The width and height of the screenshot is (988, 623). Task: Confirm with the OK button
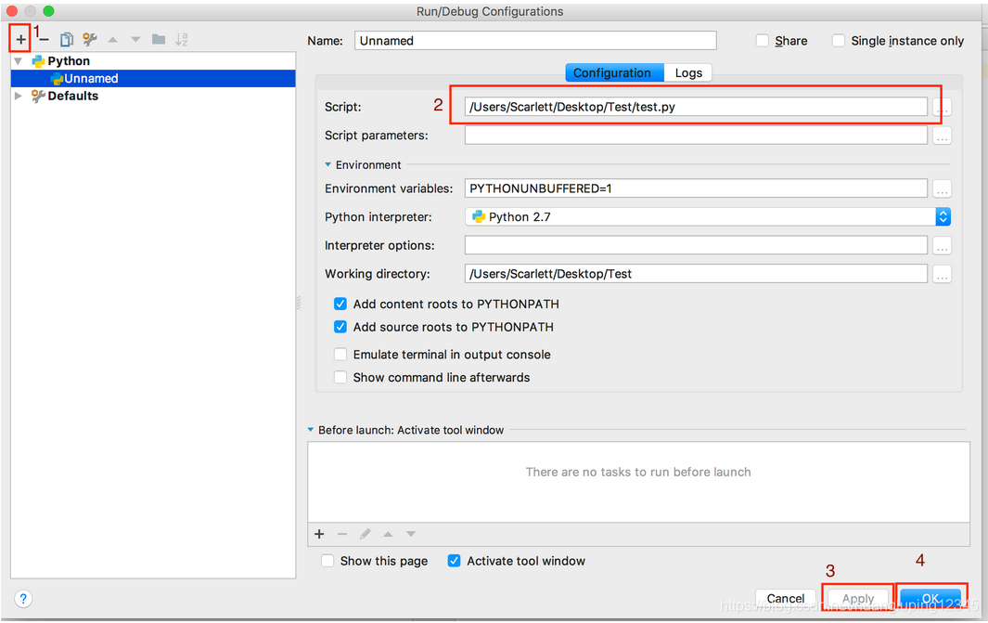[x=930, y=599]
